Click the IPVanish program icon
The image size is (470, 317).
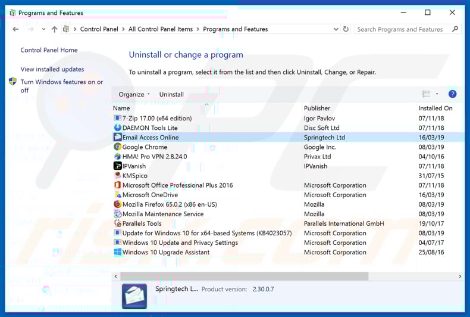118,166
